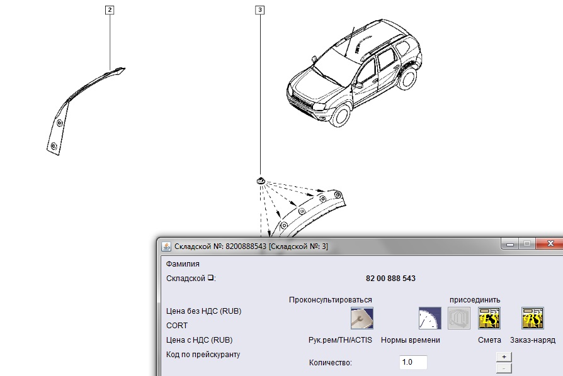563x376 pixels.
Task: Click the Смета estimate icon
Action: pyautogui.click(x=489, y=318)
